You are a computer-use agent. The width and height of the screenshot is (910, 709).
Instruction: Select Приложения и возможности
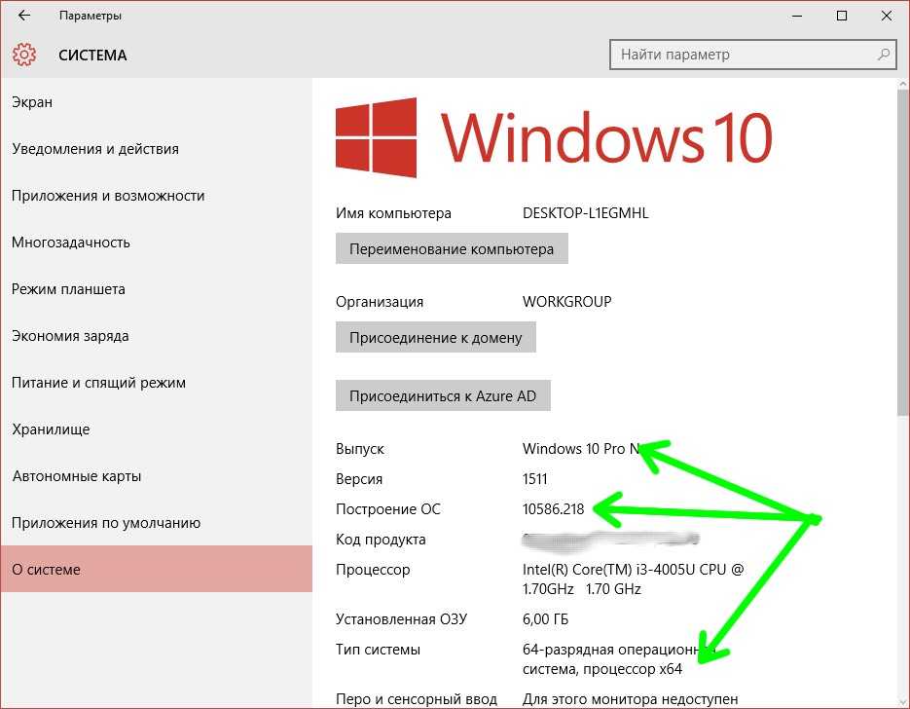pos(156,196)
